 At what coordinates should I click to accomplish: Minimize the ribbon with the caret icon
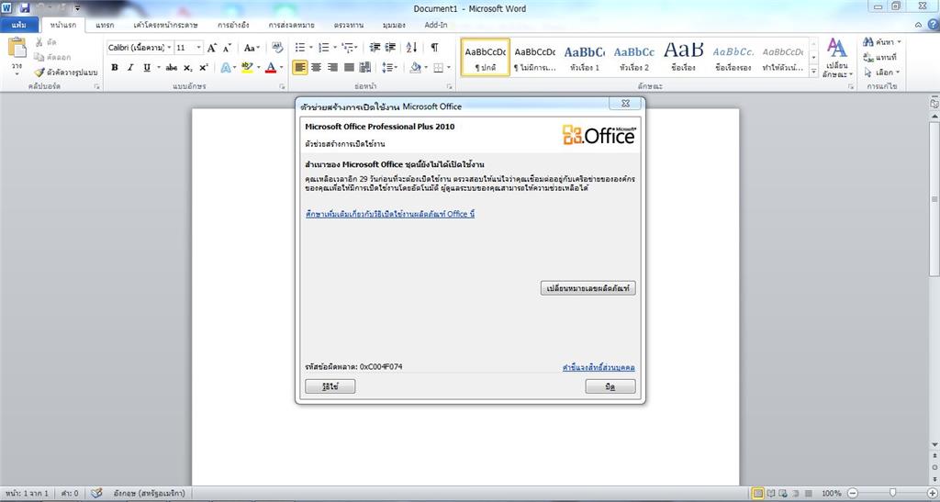click(918, 25)
